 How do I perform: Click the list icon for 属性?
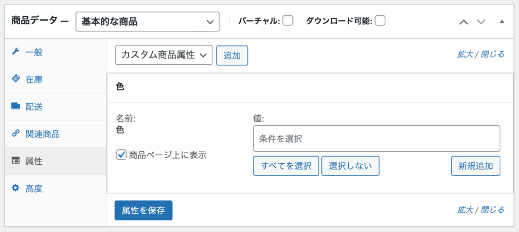[15, 161]
